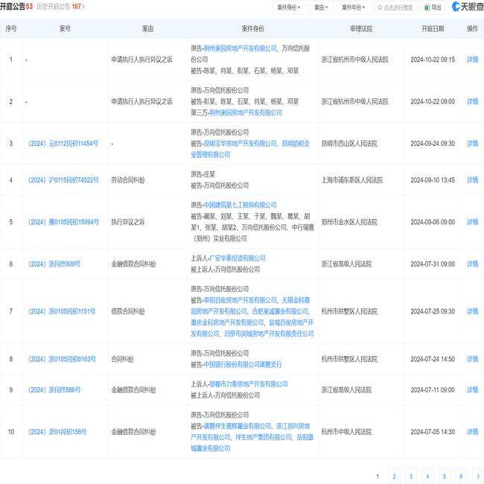Image resolution: width=484 pixels, height=484 pixels.
Task: Go to page 5
Action: click(x=445, y=477)
